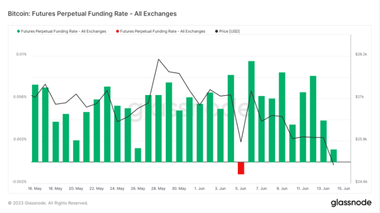380x213 pixels.
Task: Click the 28. May date label
Action: point(158,188)
